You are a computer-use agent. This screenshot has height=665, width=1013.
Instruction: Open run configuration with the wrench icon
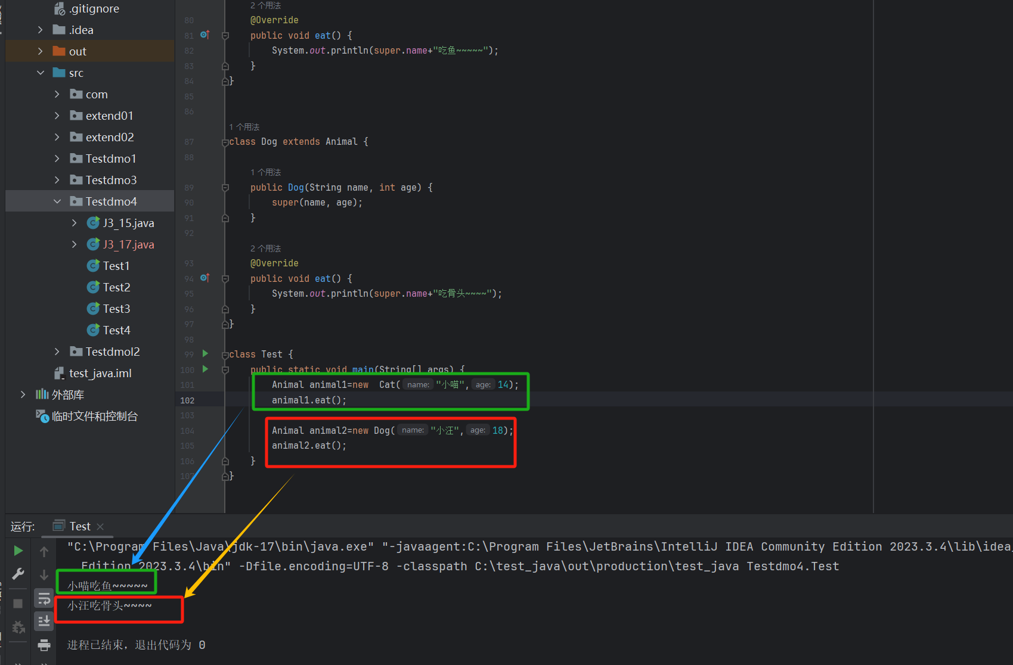18,574
